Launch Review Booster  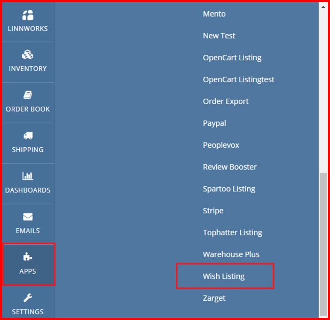[230, 167]
